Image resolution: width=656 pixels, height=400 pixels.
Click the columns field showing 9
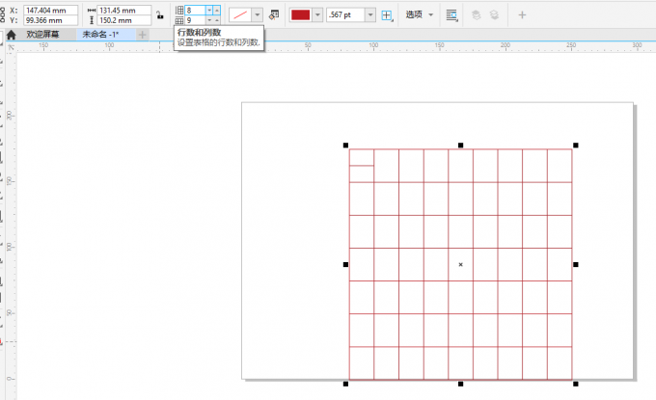point(196,20)
